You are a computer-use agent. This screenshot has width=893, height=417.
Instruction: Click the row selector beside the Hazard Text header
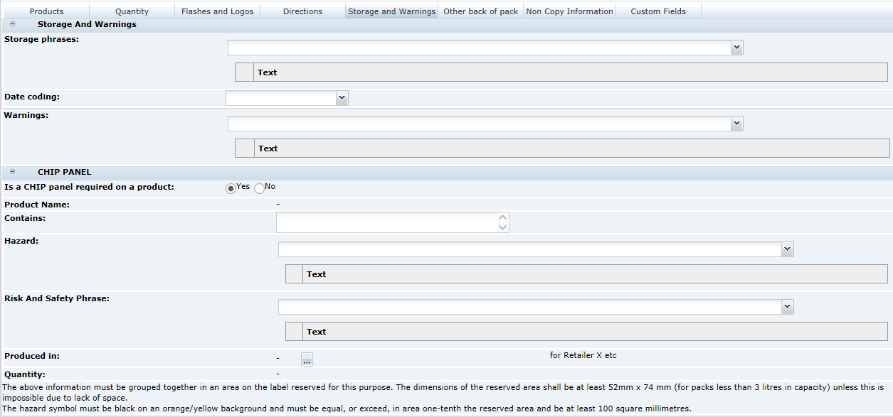coord(293,274)
